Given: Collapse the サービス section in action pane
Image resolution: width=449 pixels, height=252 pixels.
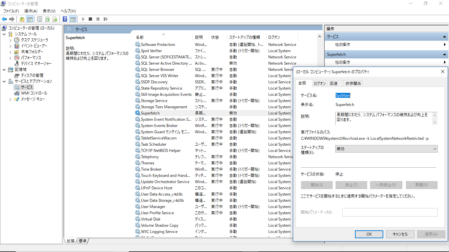Looking at the screenshot, I should 445,37.
